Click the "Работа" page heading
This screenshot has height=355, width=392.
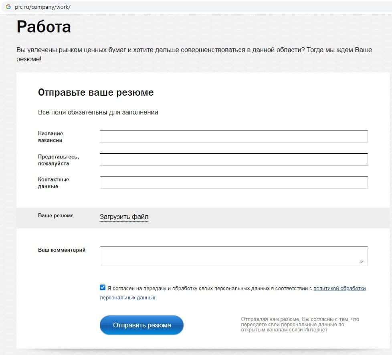coord(44,27)
